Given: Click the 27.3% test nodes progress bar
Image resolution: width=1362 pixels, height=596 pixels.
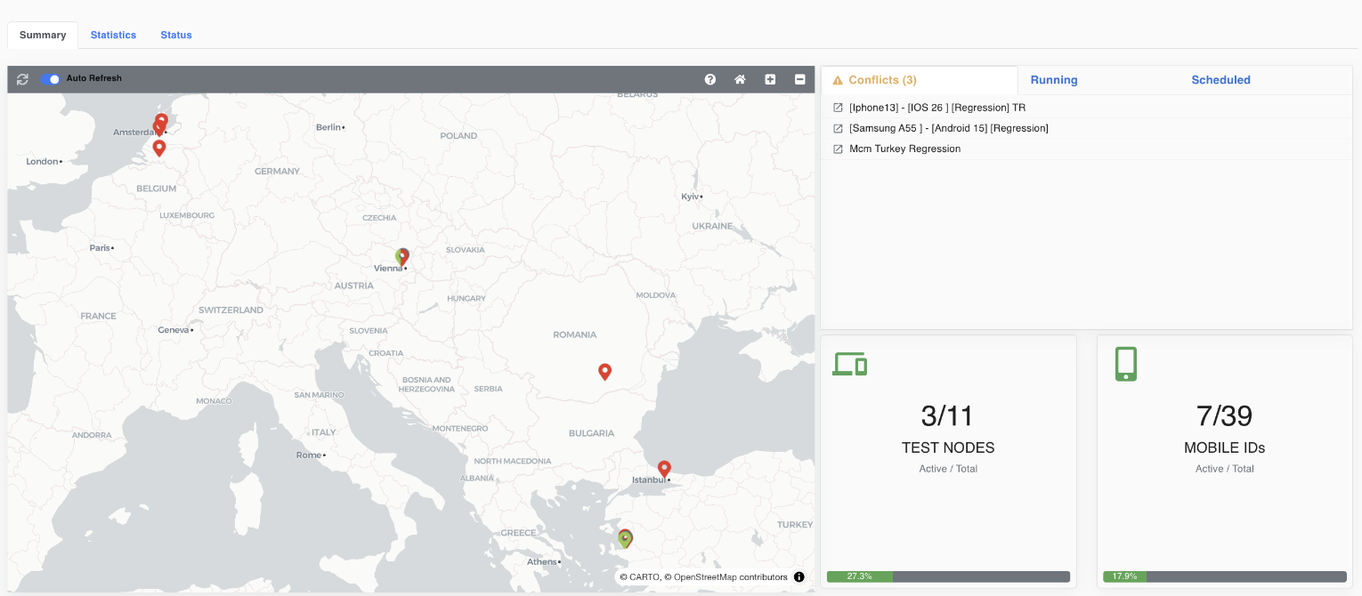Looking at the screenshot, I should coord(948,576).
